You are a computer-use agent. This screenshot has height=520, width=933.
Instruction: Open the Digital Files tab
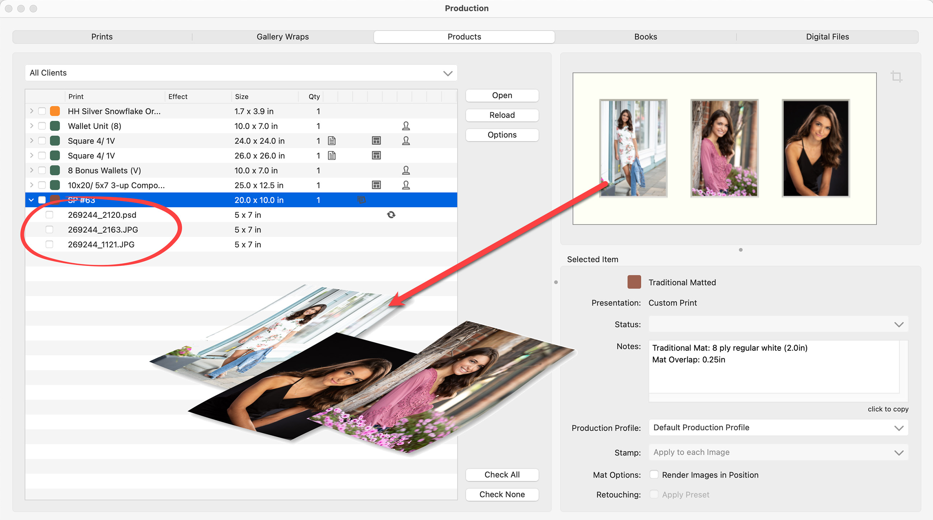pyautogui.click(x=827, y=37)
